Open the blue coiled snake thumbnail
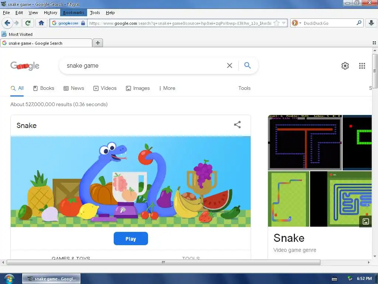 341,199
